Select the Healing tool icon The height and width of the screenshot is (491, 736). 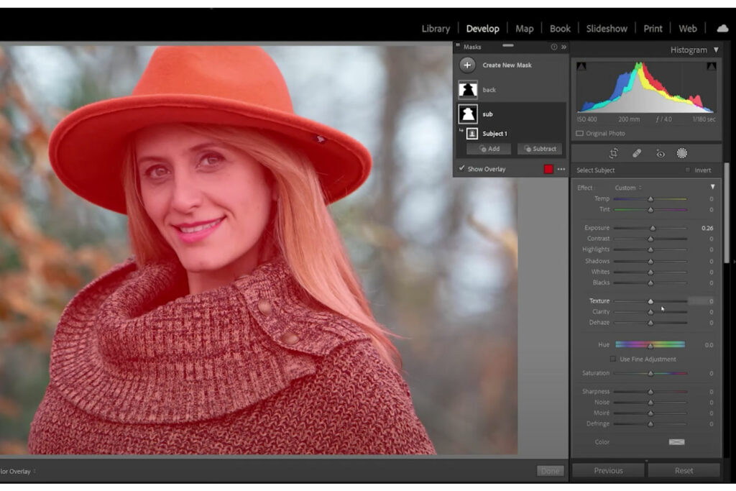coord(636,153)
